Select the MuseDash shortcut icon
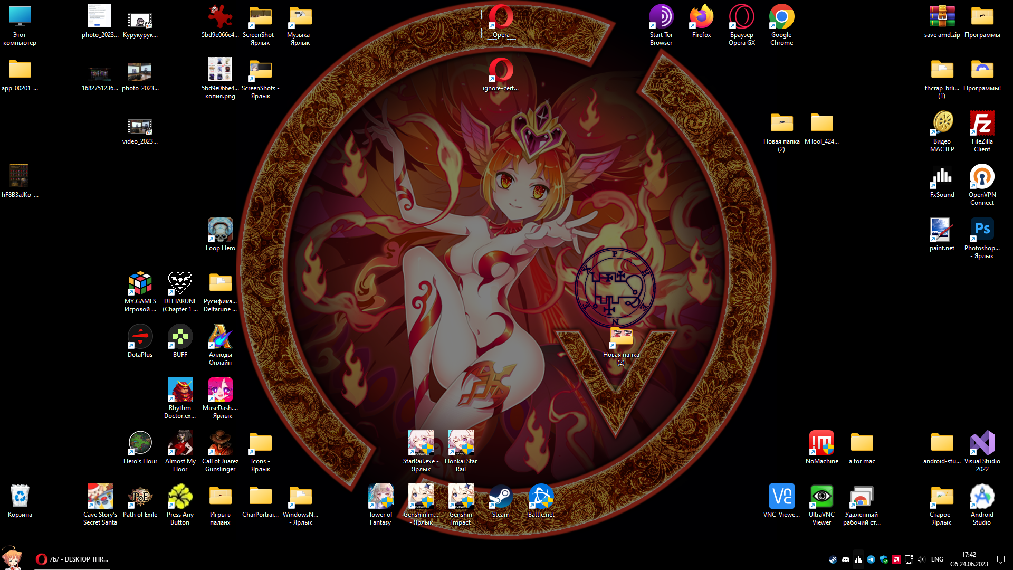This screenshot has width=1013, height=570. pos(220,398)
